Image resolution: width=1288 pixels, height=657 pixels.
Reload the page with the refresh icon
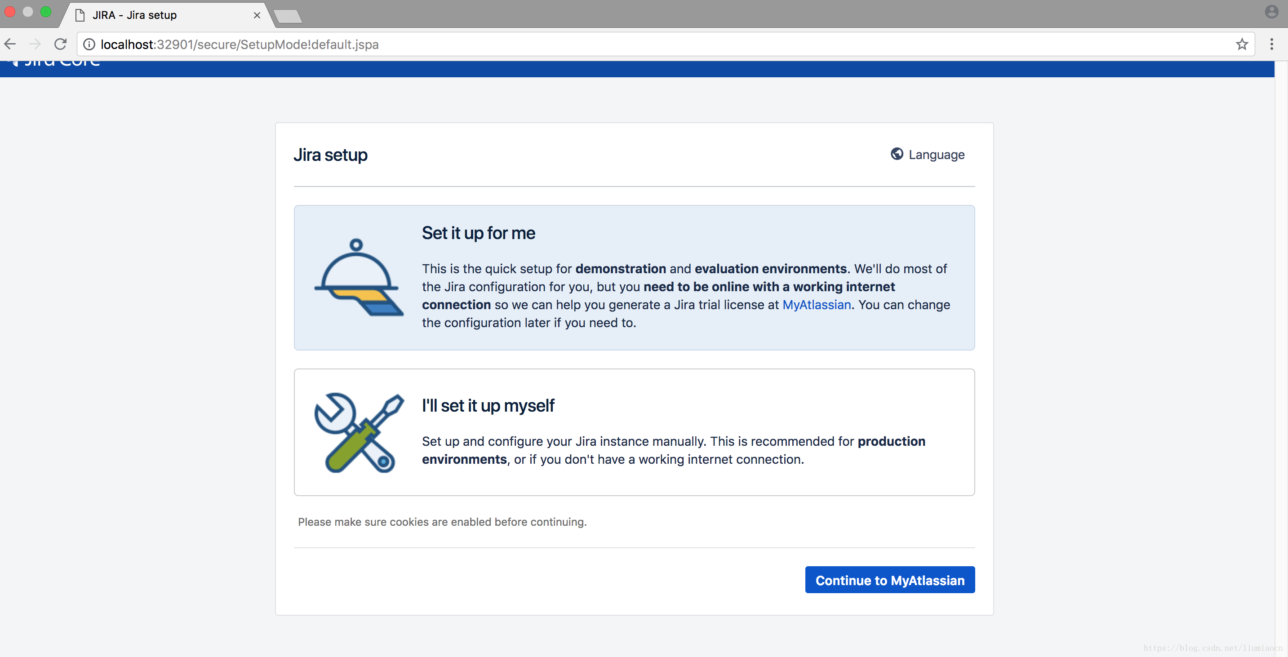(61, 44)
